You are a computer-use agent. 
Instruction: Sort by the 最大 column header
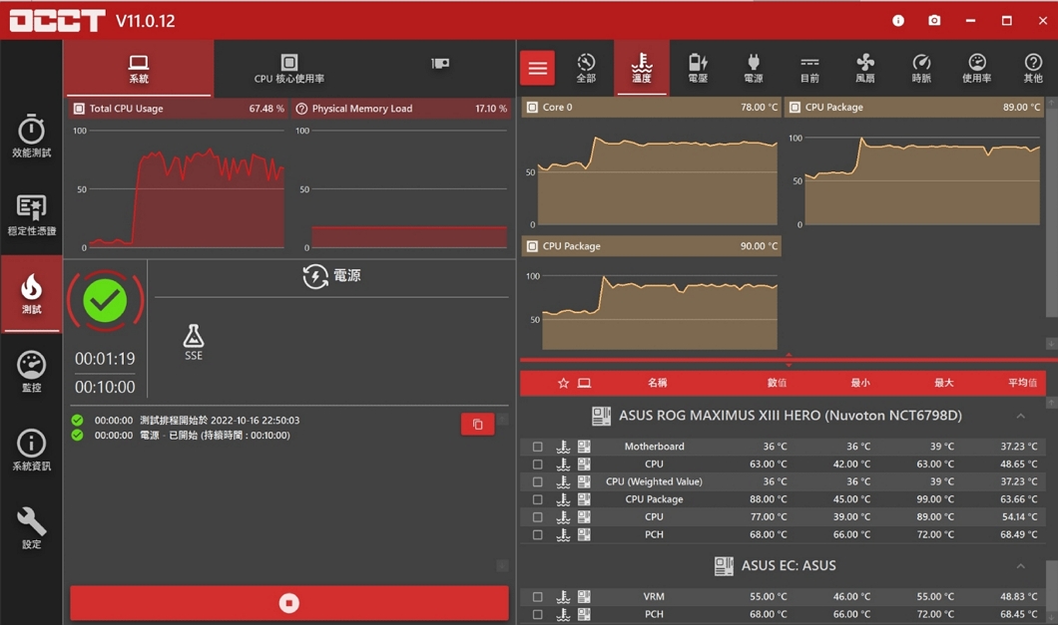pyautogui.click(x=944, y=383)
